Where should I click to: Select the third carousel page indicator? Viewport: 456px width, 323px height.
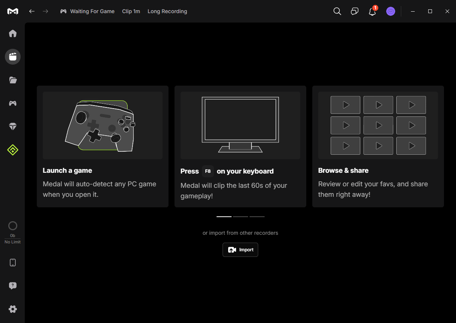coord(257,217)
